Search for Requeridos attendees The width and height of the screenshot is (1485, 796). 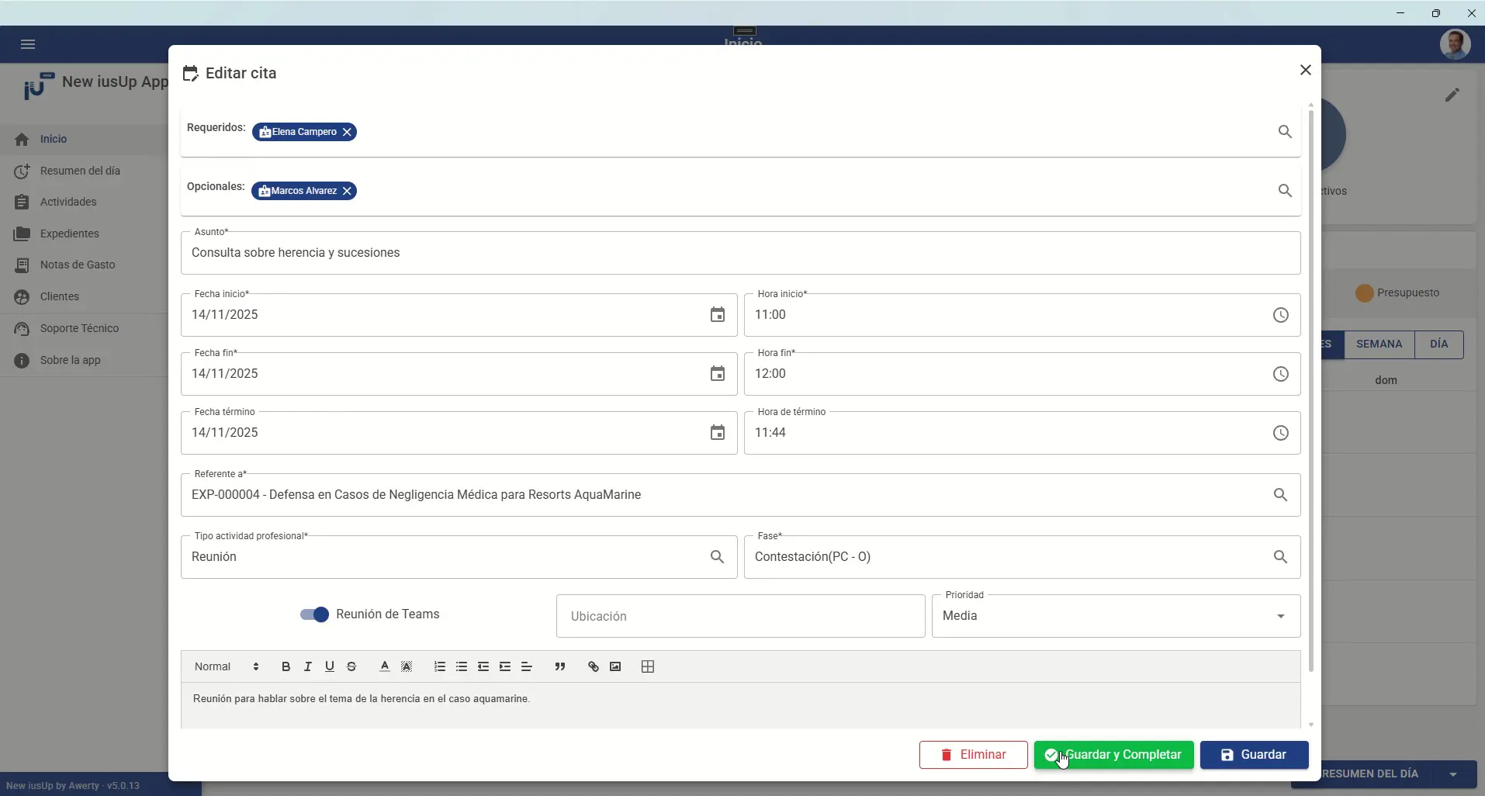click(x=1286, y=132)
